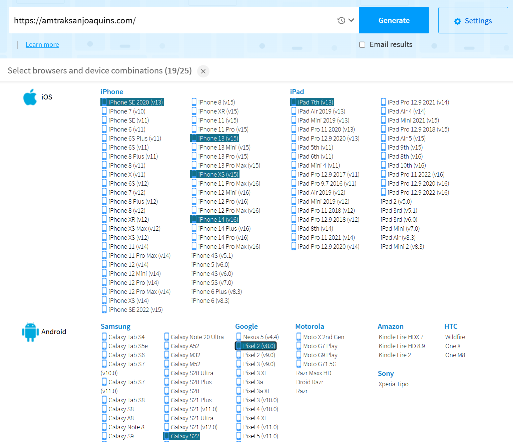The image size is (513, 442).
Task: Select iPad Air 2019 (v13)
Action: pos(318,111)
